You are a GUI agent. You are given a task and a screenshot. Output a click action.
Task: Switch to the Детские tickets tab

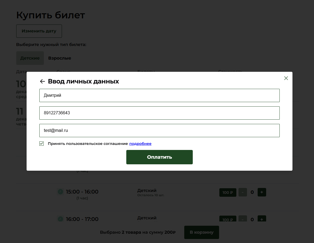pos(30,58)
